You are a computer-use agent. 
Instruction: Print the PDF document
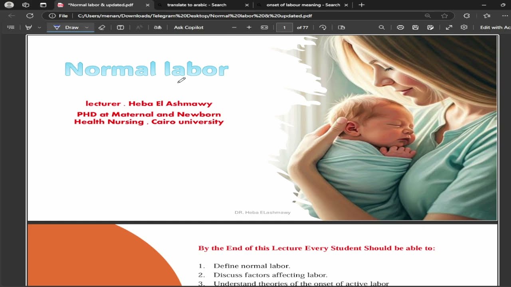[x=400, y=28]
